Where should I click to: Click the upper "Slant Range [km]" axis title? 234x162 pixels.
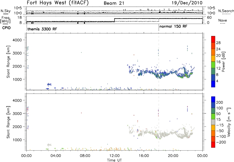(8, 62)
